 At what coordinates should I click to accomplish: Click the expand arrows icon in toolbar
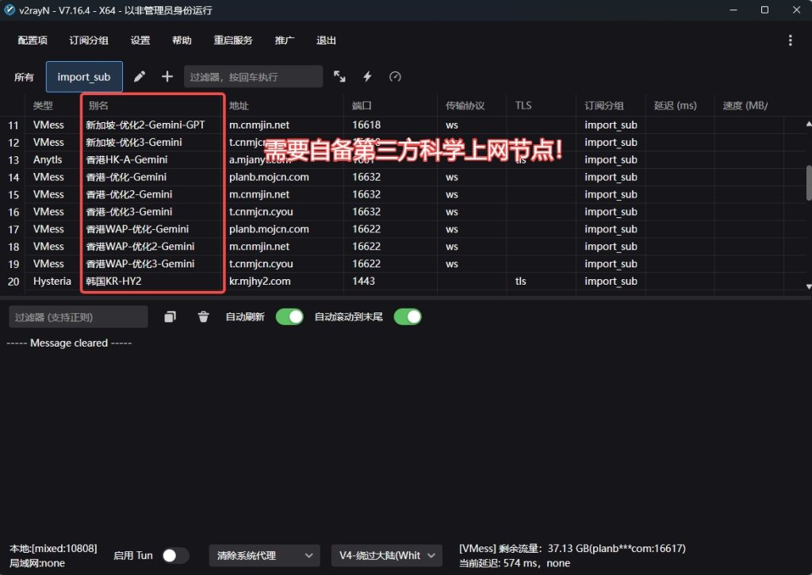tap(339, 77)
